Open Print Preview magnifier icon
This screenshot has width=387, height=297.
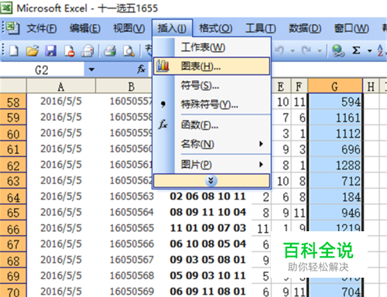click(128, 50)
